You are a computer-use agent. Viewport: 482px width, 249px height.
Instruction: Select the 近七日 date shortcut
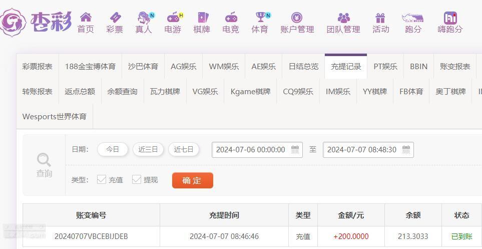[184, 150]
